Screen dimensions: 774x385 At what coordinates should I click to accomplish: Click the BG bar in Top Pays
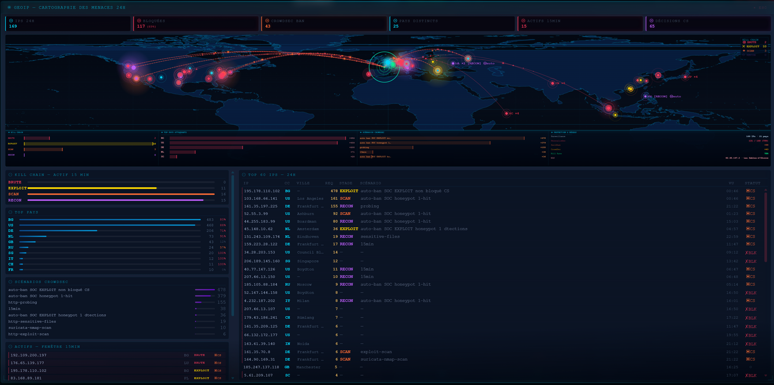110,220
